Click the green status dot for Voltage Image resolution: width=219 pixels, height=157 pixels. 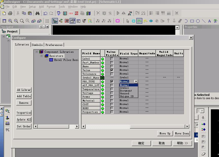(103, 93)
